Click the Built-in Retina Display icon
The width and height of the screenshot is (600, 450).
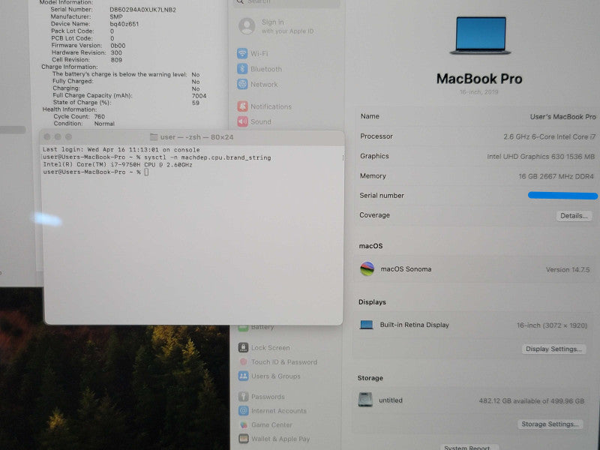(366, 325)
